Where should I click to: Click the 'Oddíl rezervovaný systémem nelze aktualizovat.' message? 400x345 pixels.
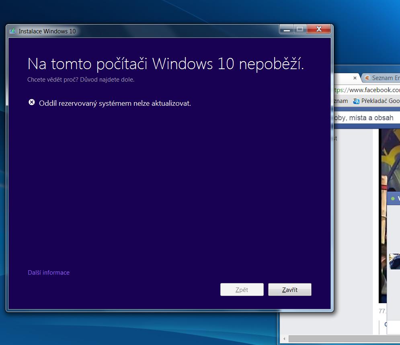[115, 103]
